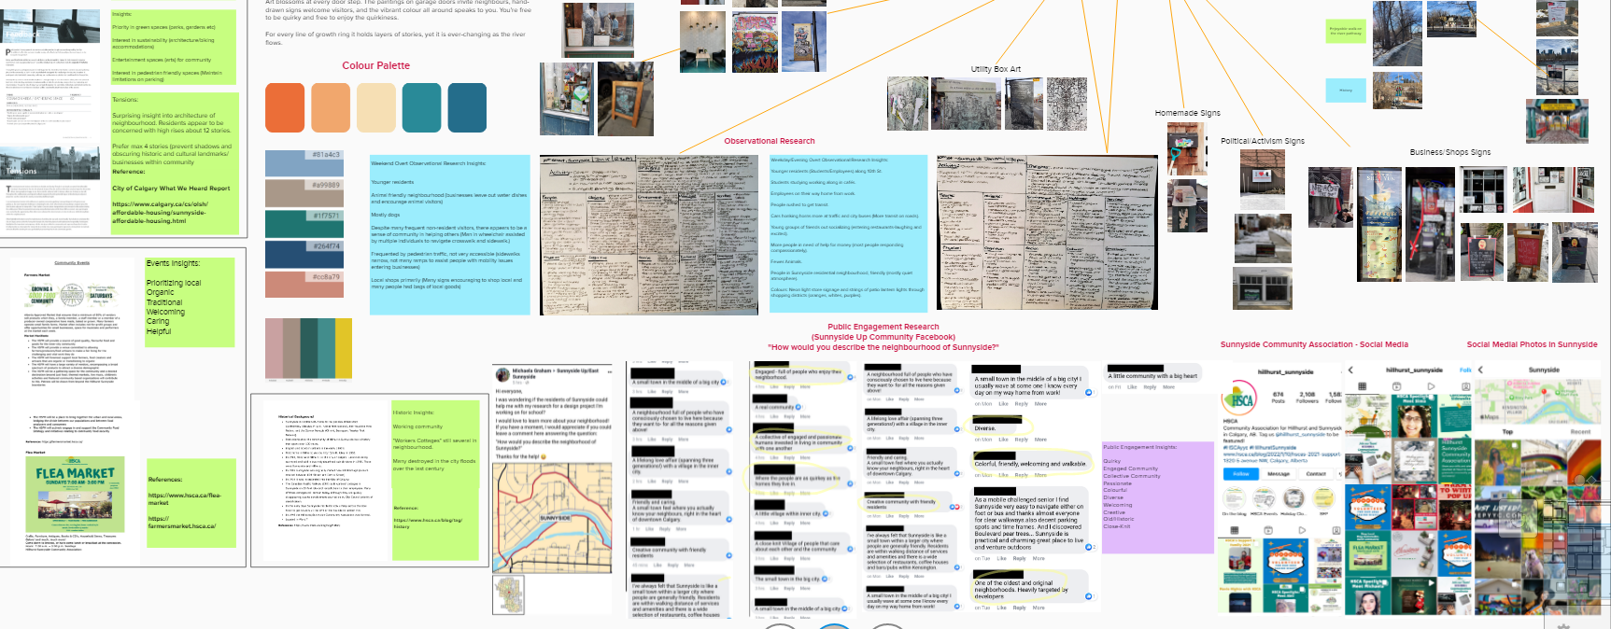
Task: Select the 'Colour Palette' heading
Action: click(375, 65)
